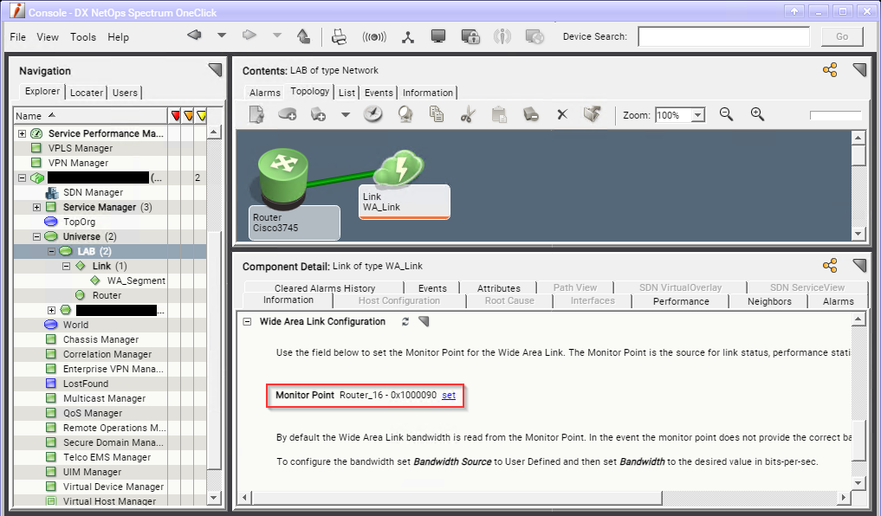Click the create model by type icon

[319, 114]
